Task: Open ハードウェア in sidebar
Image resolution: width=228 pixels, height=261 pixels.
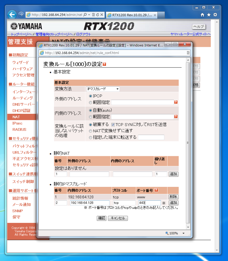Action: (x=23, y=69)
